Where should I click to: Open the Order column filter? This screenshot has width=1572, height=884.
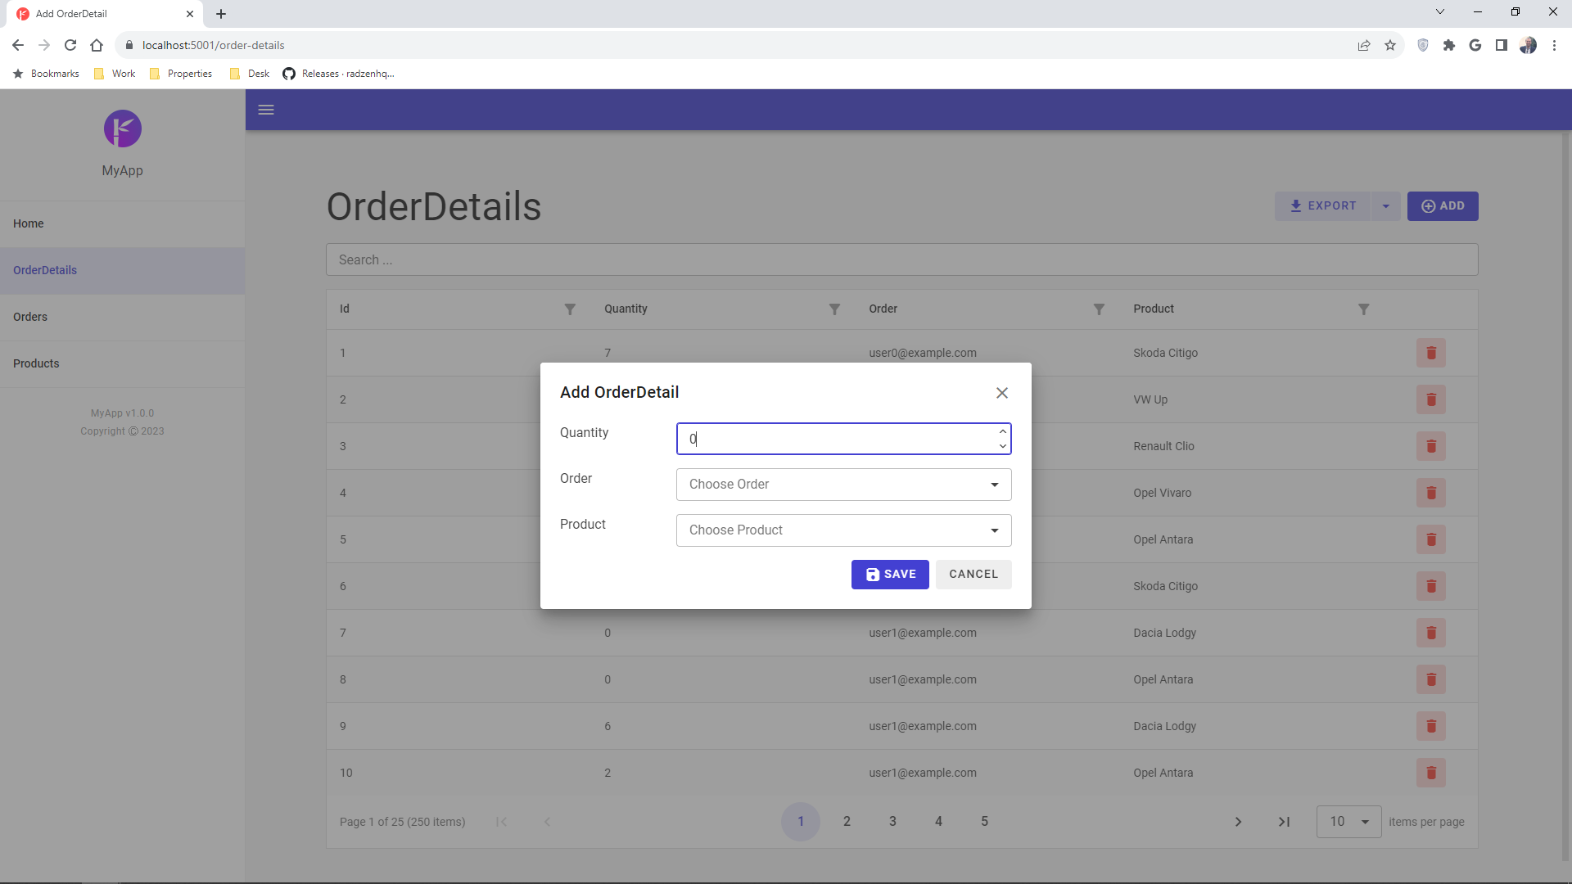point(1099,309)
